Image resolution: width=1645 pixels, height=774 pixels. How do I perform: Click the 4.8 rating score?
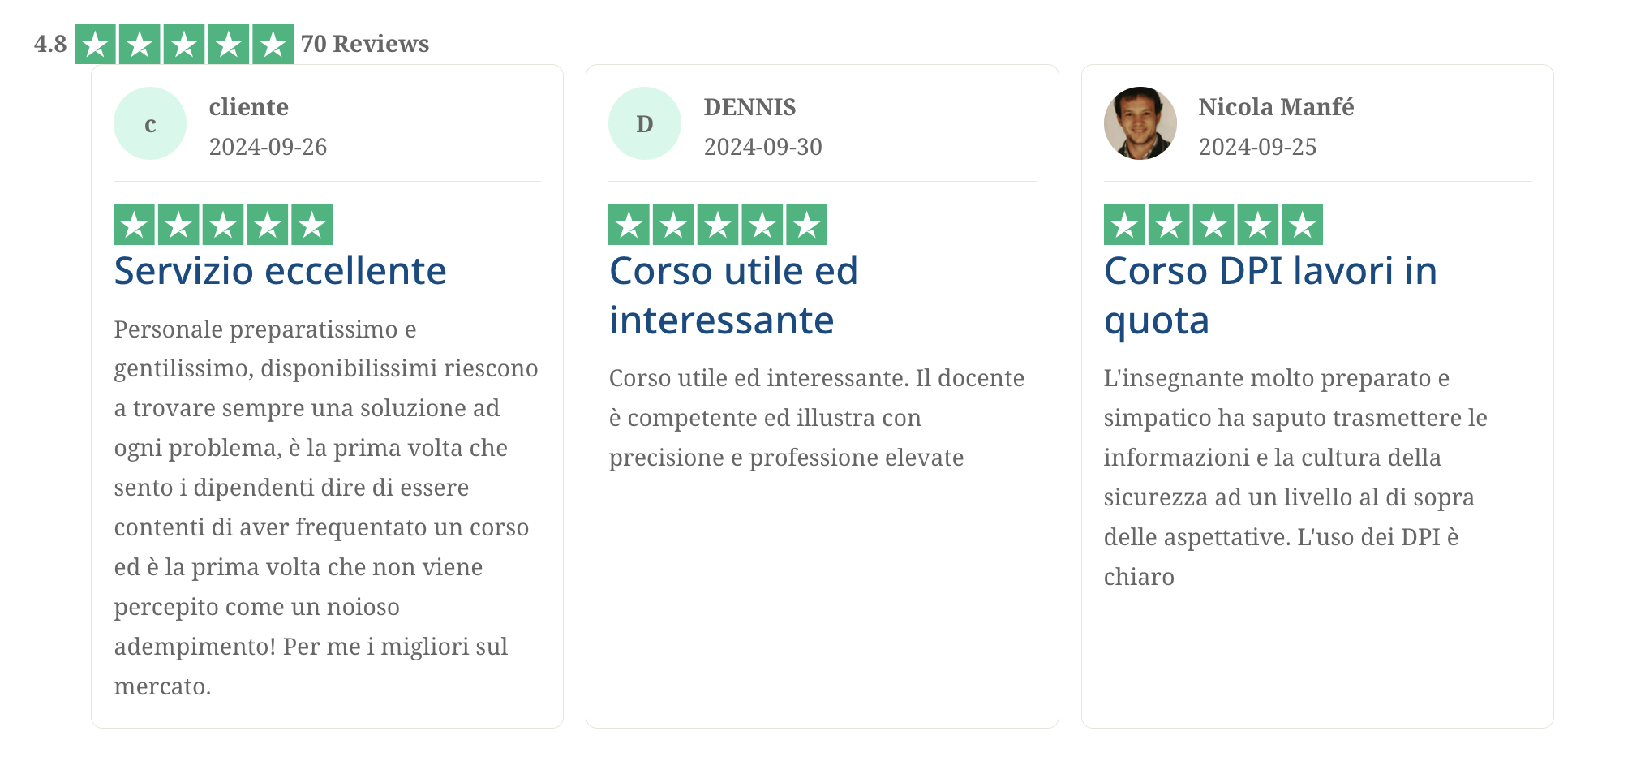pos(50,44)
